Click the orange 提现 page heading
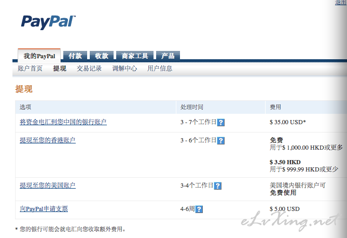The height and width of the screenshot is (238, 347). coord(24,89)
